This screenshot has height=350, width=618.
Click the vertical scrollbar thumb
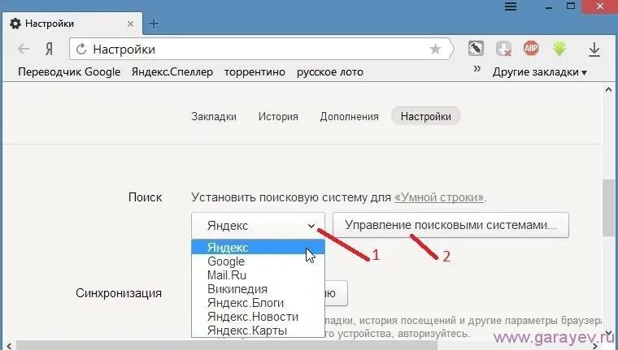tap(609, 207)
